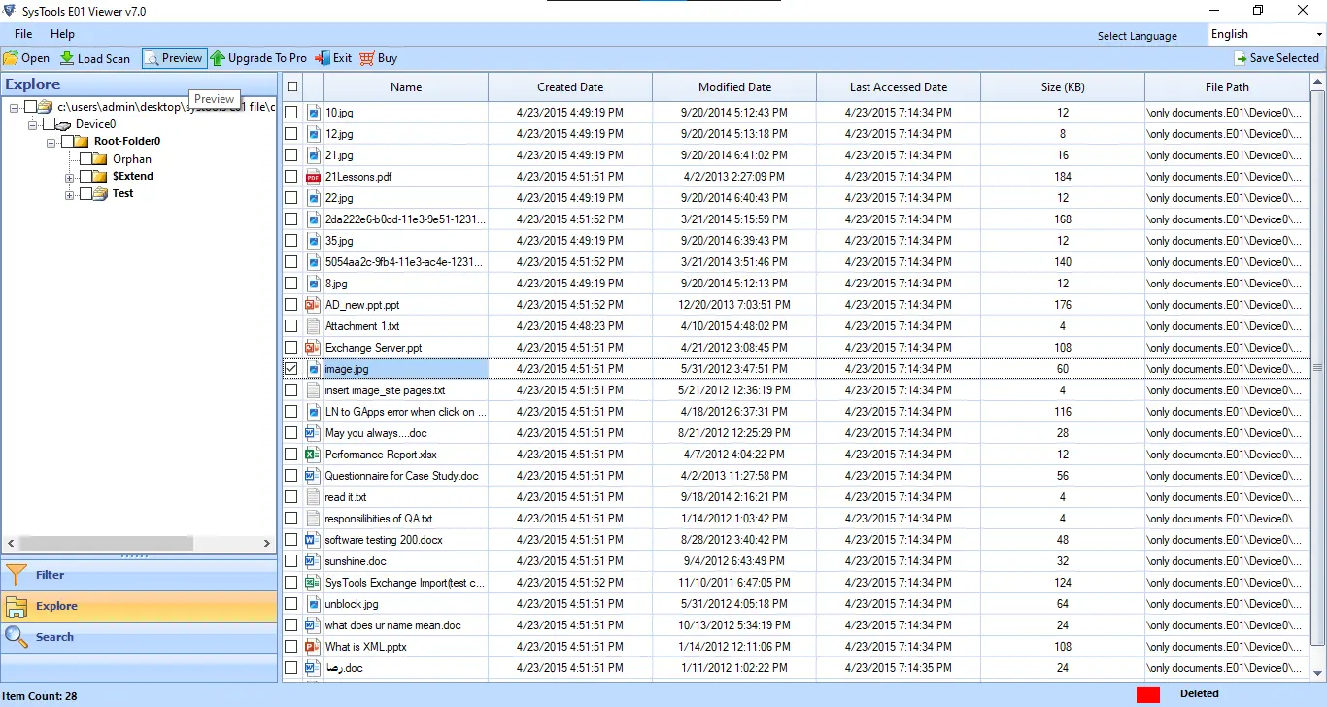
Task: Click the Open folder icon in toolbar
Action: 12,58
